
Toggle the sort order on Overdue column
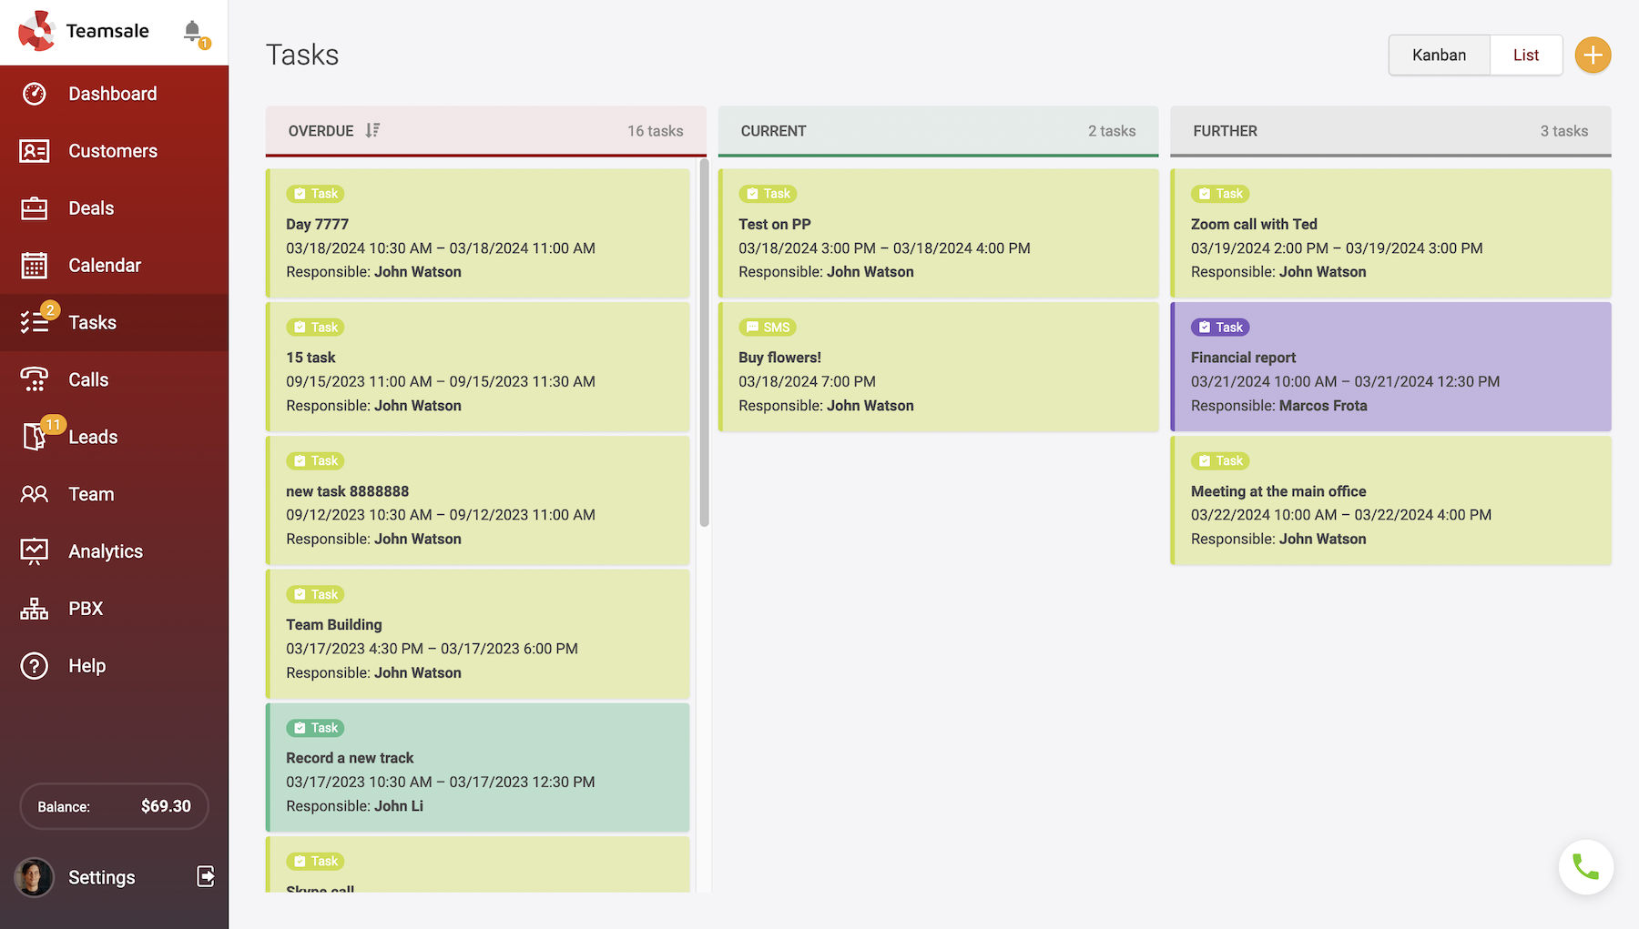coord(372,131)
